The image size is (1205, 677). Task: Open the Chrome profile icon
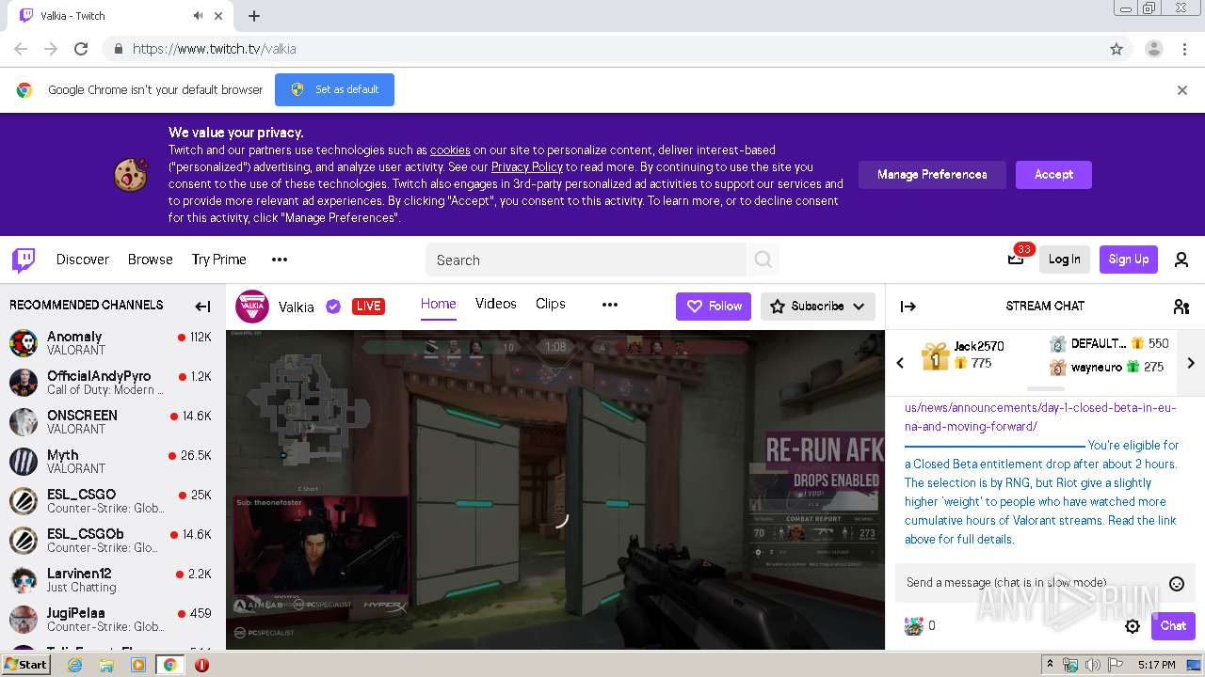click(x=1154, y=49)
